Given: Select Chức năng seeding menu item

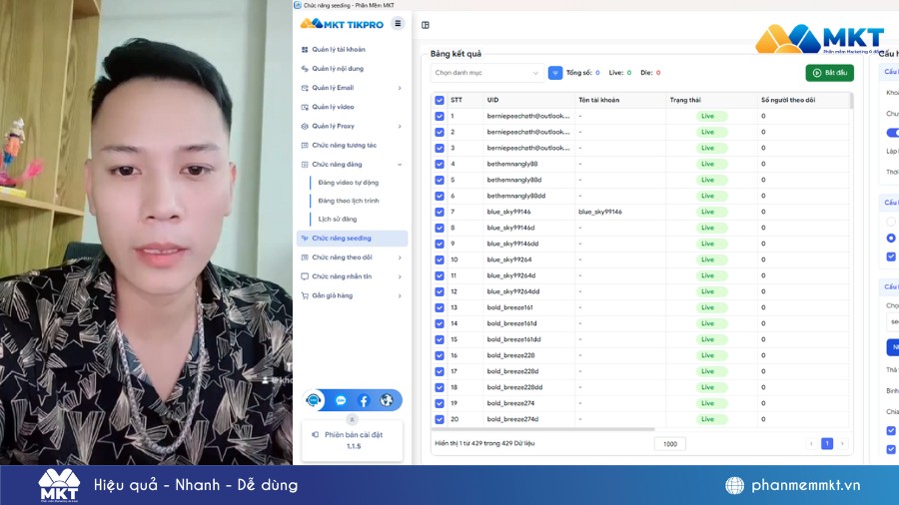Looking at the screenshot, I should (x=352, y=239).
